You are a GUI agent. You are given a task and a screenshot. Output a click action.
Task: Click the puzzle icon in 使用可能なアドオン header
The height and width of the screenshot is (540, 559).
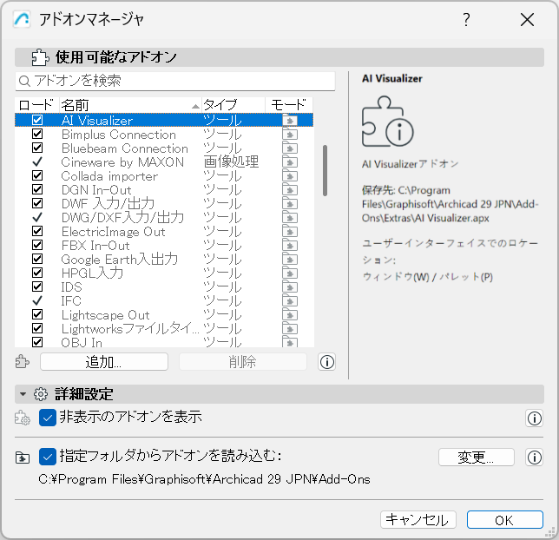(40, 57)
